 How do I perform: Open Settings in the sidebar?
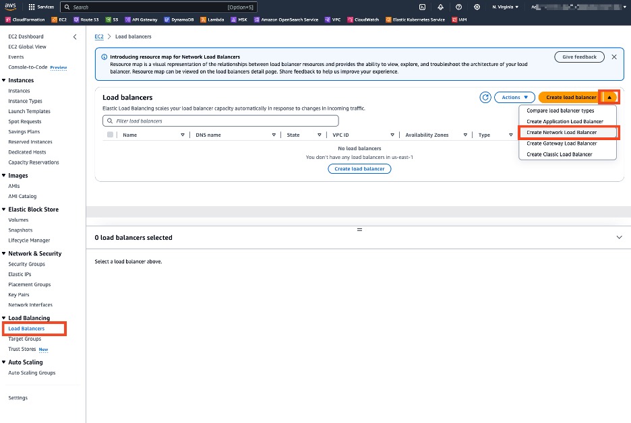point(18,398)
